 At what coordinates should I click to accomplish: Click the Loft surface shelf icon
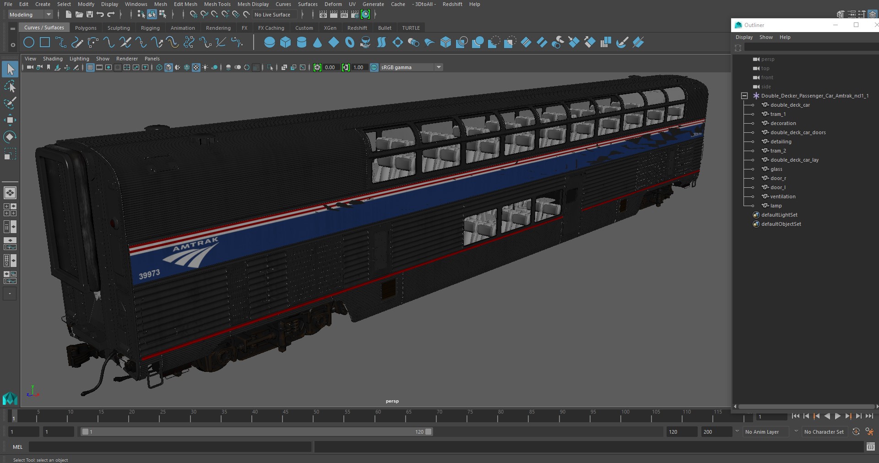click(x=382, y=43)
